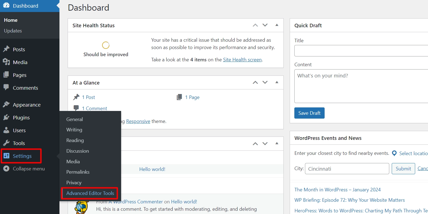This screenshot has height=214, width=428.
Task: Move Site Health Status panel up
Action: 255,25
